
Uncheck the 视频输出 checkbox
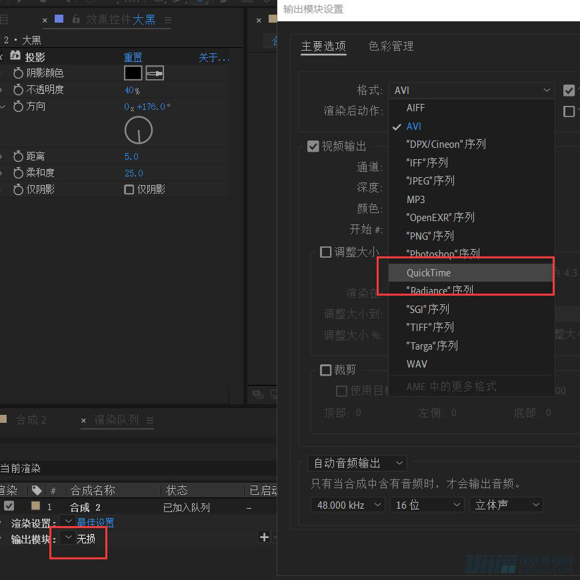[313, 146]
